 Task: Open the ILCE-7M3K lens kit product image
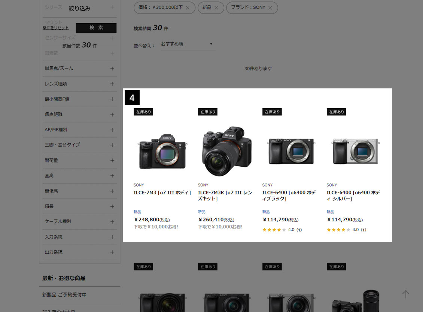click(x=226, y=151)
